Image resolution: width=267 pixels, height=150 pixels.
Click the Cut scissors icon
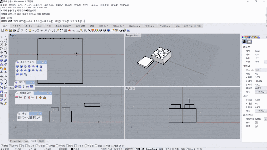[x=22, y=30]
